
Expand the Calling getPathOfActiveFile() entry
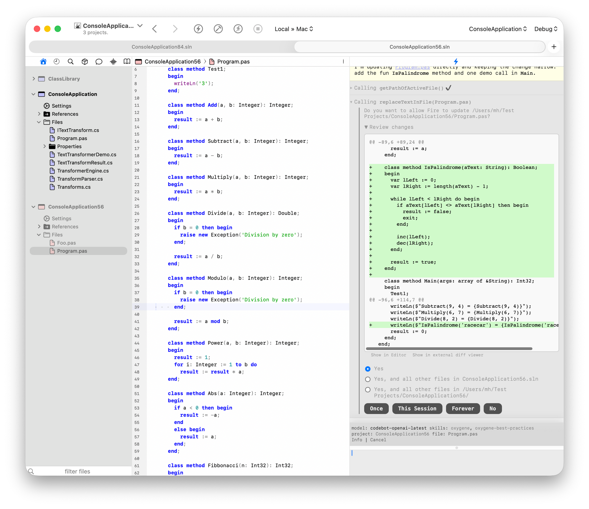click(x=351, y=88)
